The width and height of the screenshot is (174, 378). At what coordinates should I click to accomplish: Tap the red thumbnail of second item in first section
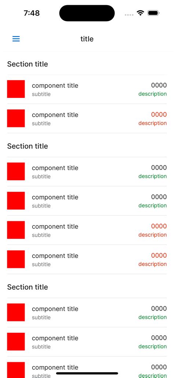point(16,118)
